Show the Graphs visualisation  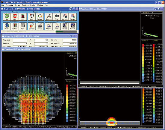[49, 26]
